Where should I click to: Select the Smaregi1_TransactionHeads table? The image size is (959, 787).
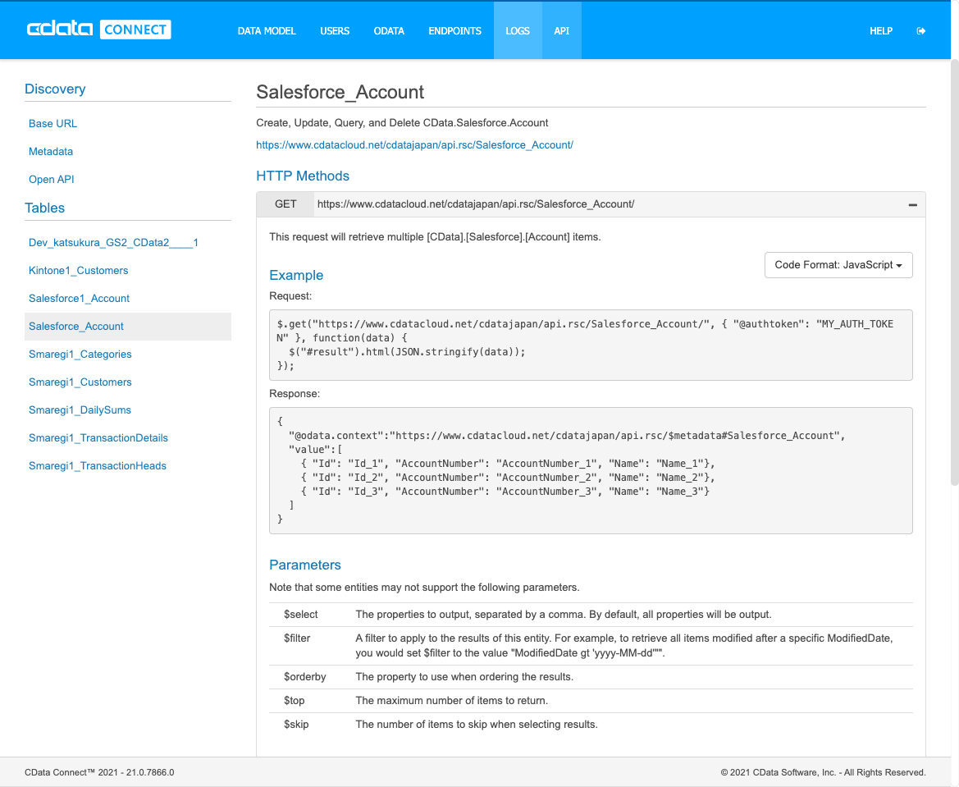coord(98,465)
